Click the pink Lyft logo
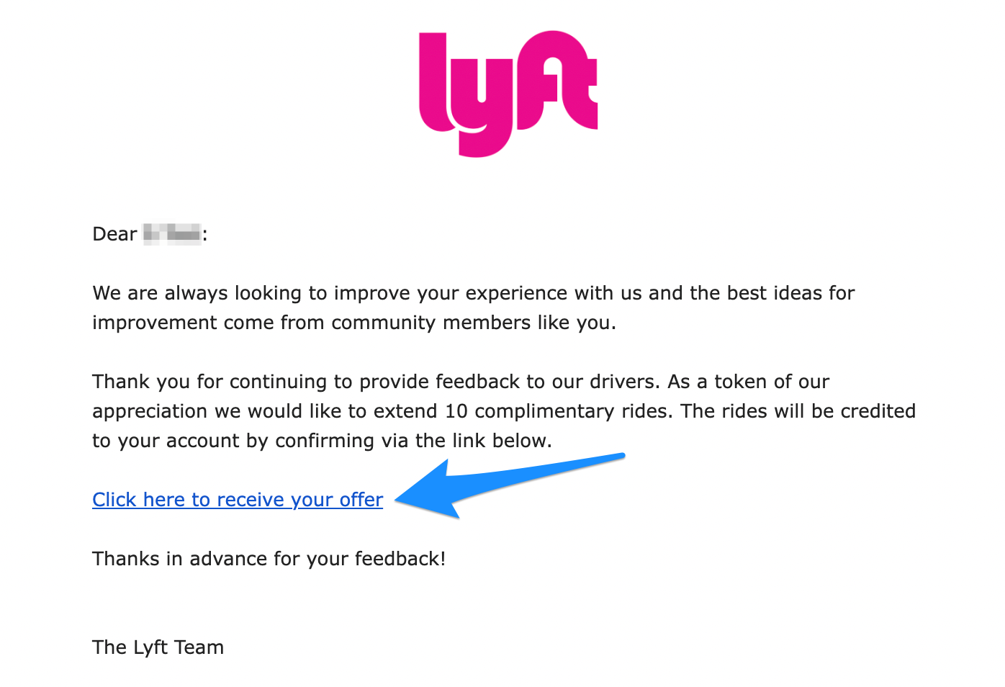 click(x=508, y=93)
